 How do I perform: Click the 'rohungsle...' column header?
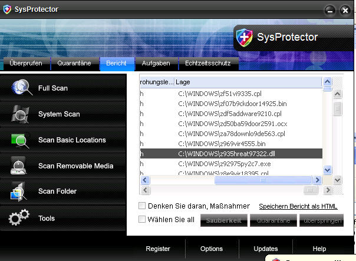point(157,82)
